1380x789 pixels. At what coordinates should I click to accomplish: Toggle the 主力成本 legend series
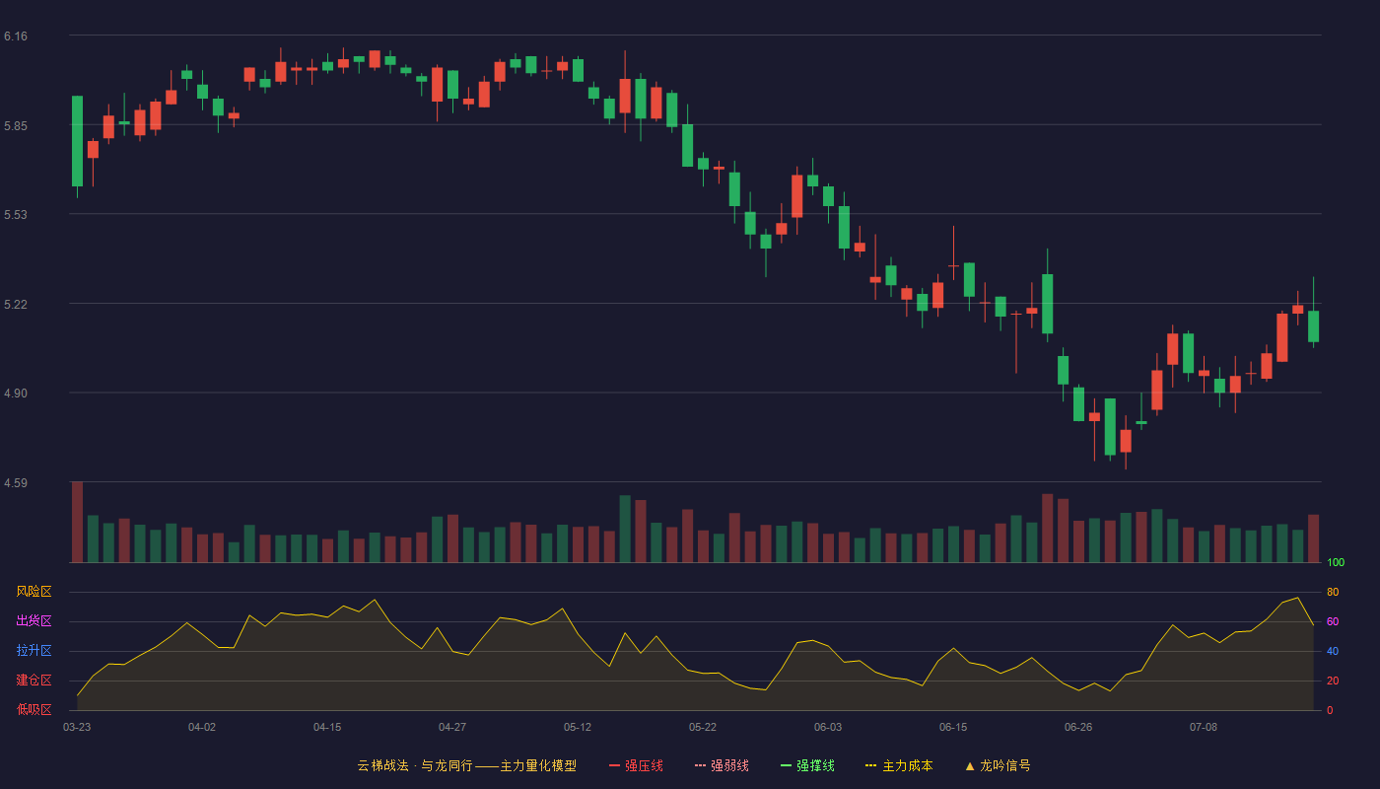(x=899, y=765)
